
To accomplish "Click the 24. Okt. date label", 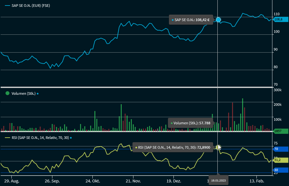I will pos(93,181).
